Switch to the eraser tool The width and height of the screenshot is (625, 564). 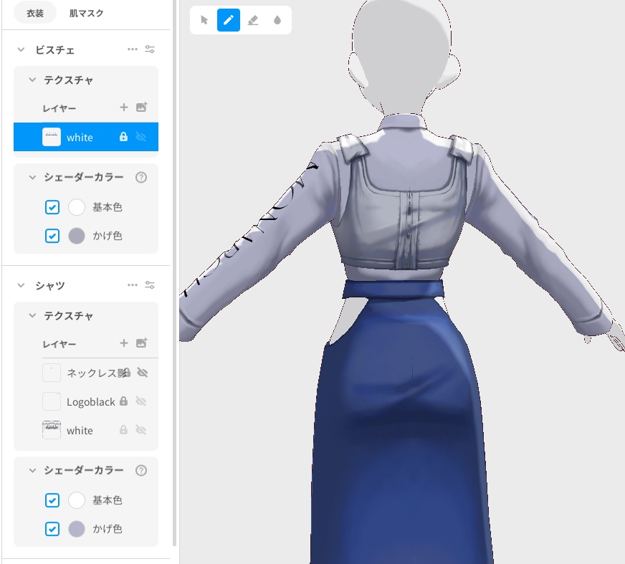(x=253, y=20)
